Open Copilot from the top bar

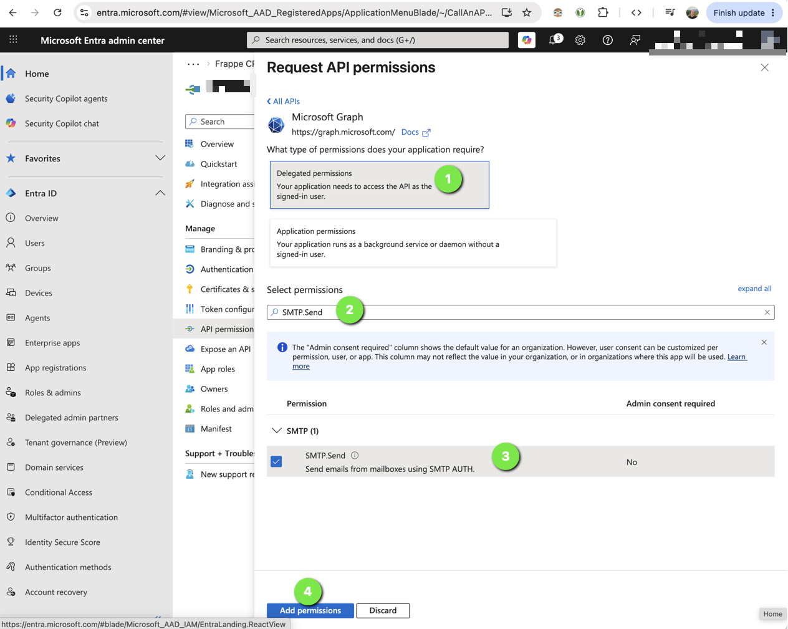[x=527, y=40]
